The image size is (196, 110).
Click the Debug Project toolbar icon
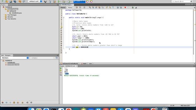(64, 2)
